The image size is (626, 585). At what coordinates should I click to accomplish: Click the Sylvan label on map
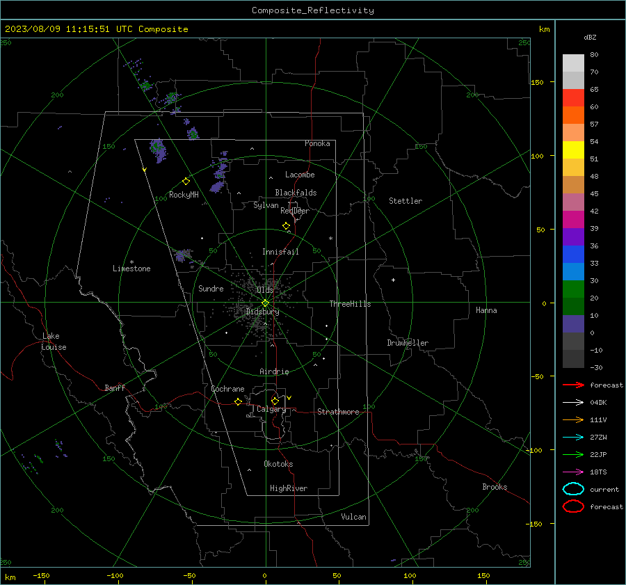(x=266, y=205)
